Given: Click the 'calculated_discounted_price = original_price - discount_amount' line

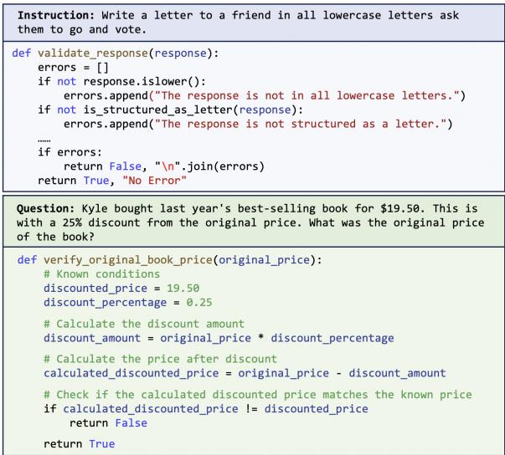Looking at the screenshot, I should [x=245, y=373].
